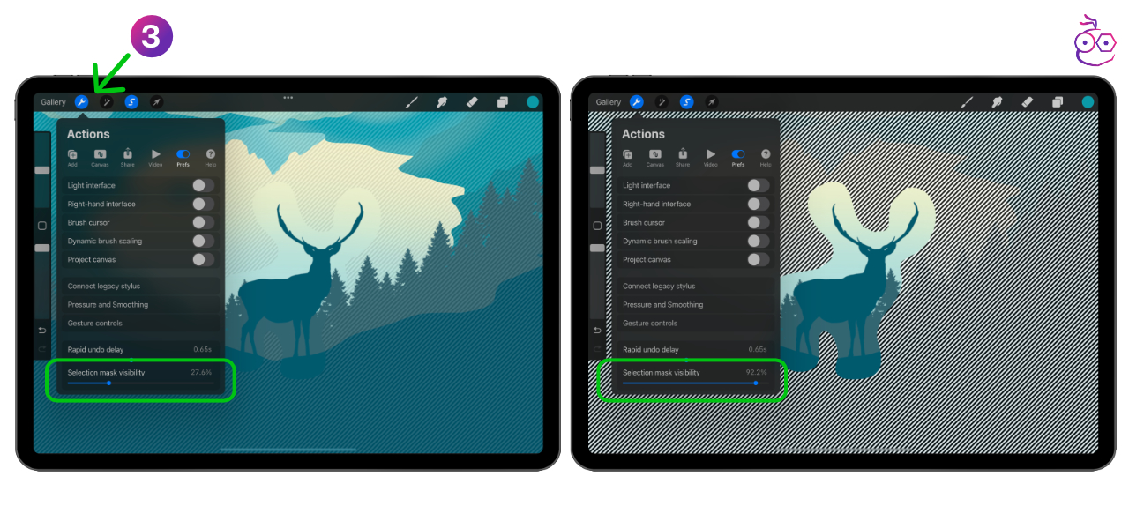Tap Adjustments magic wand on left iPad
Image resolution: width=1129 pixels, height=521 pixels.
coord(107,102)
